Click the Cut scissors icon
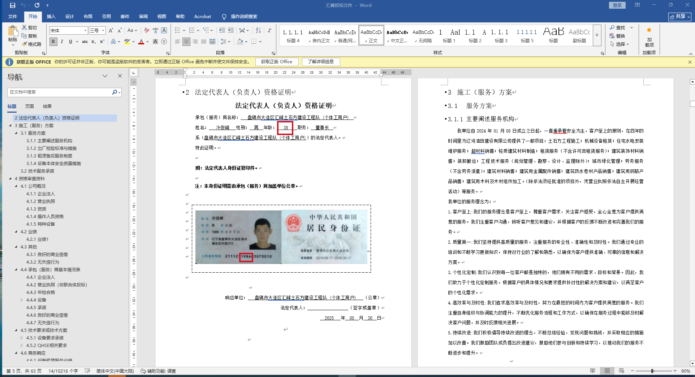 [24, 27]
